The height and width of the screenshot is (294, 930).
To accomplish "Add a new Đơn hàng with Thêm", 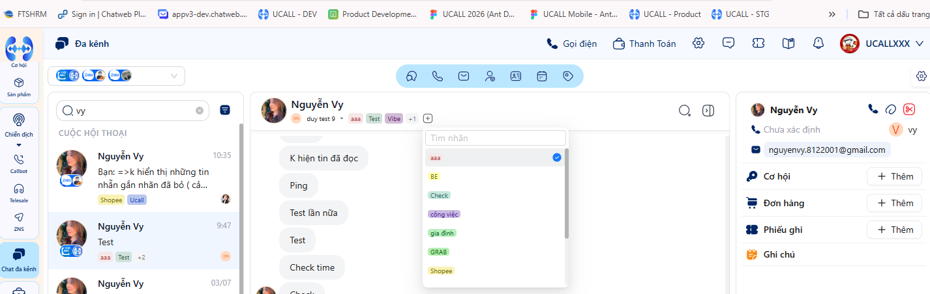I will point(893,203).
